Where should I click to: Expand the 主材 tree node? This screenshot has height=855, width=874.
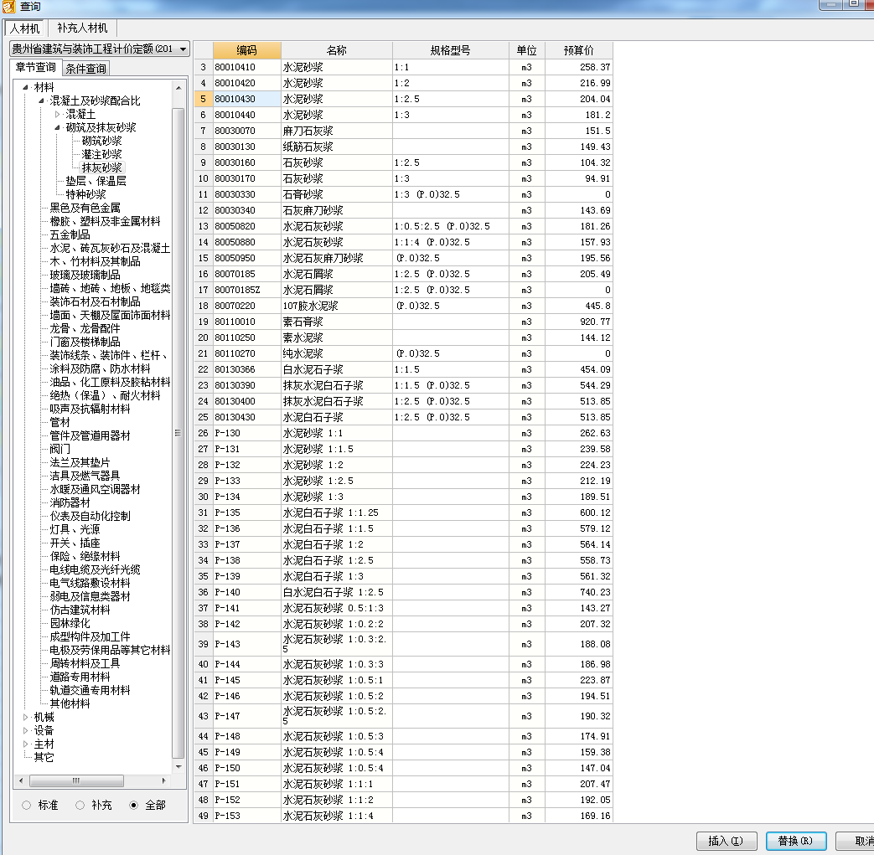25,744
